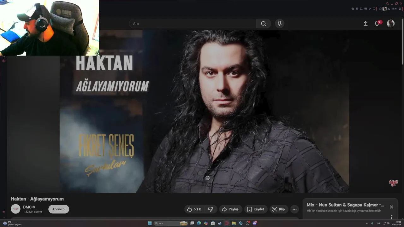Share the video with Paylaş
Image resolution: width=404 pixels, height=227 pixels.
(x=230, y=209)
